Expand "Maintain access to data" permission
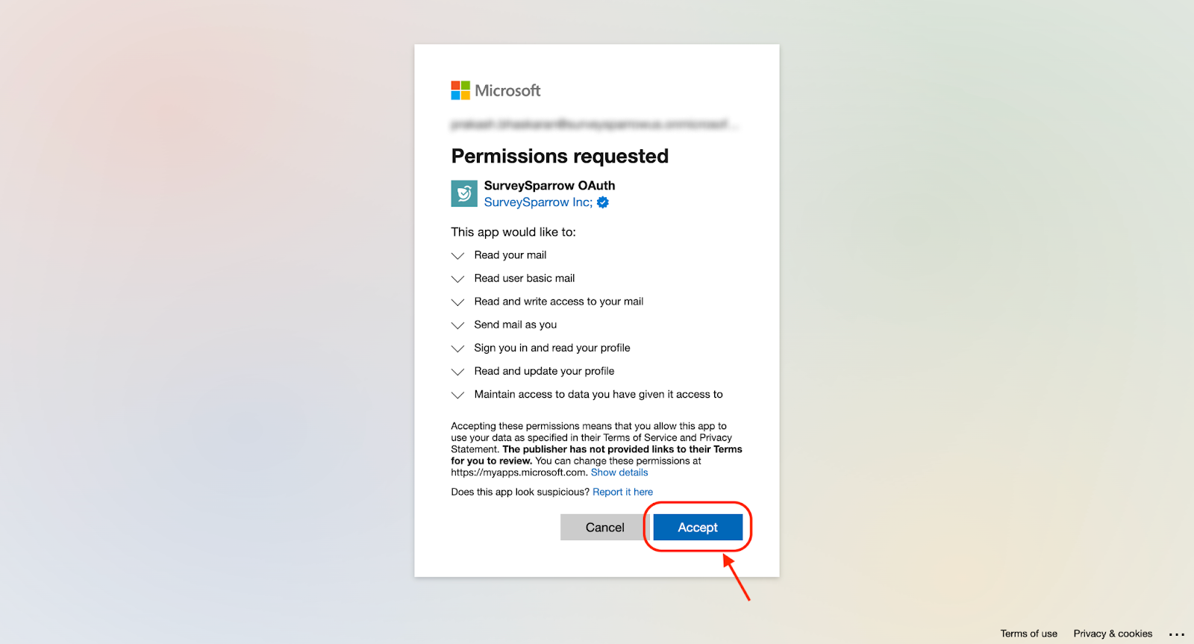Screen dimensions: 1194x644 [x=458, y=395]
